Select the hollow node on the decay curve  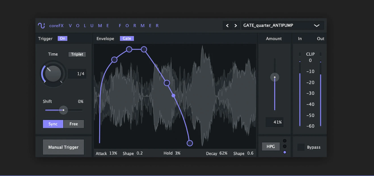tap(167, 83)
